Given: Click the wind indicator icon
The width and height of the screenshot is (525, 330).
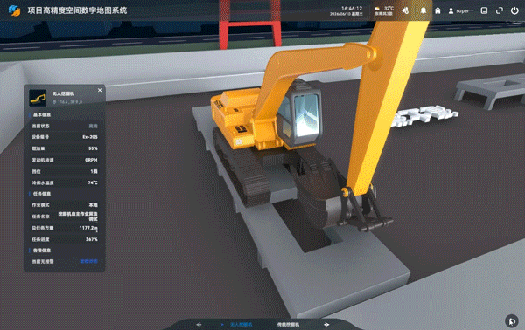Looking at the screenshot, I should point(405,10).
